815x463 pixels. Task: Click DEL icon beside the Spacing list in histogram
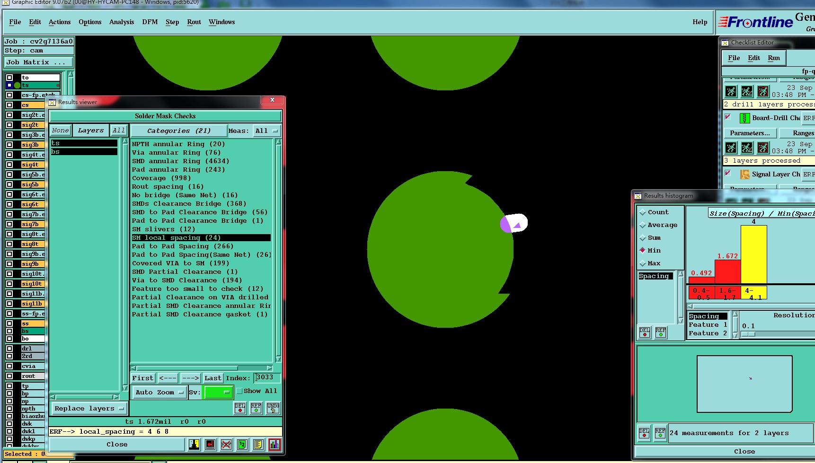645,332
